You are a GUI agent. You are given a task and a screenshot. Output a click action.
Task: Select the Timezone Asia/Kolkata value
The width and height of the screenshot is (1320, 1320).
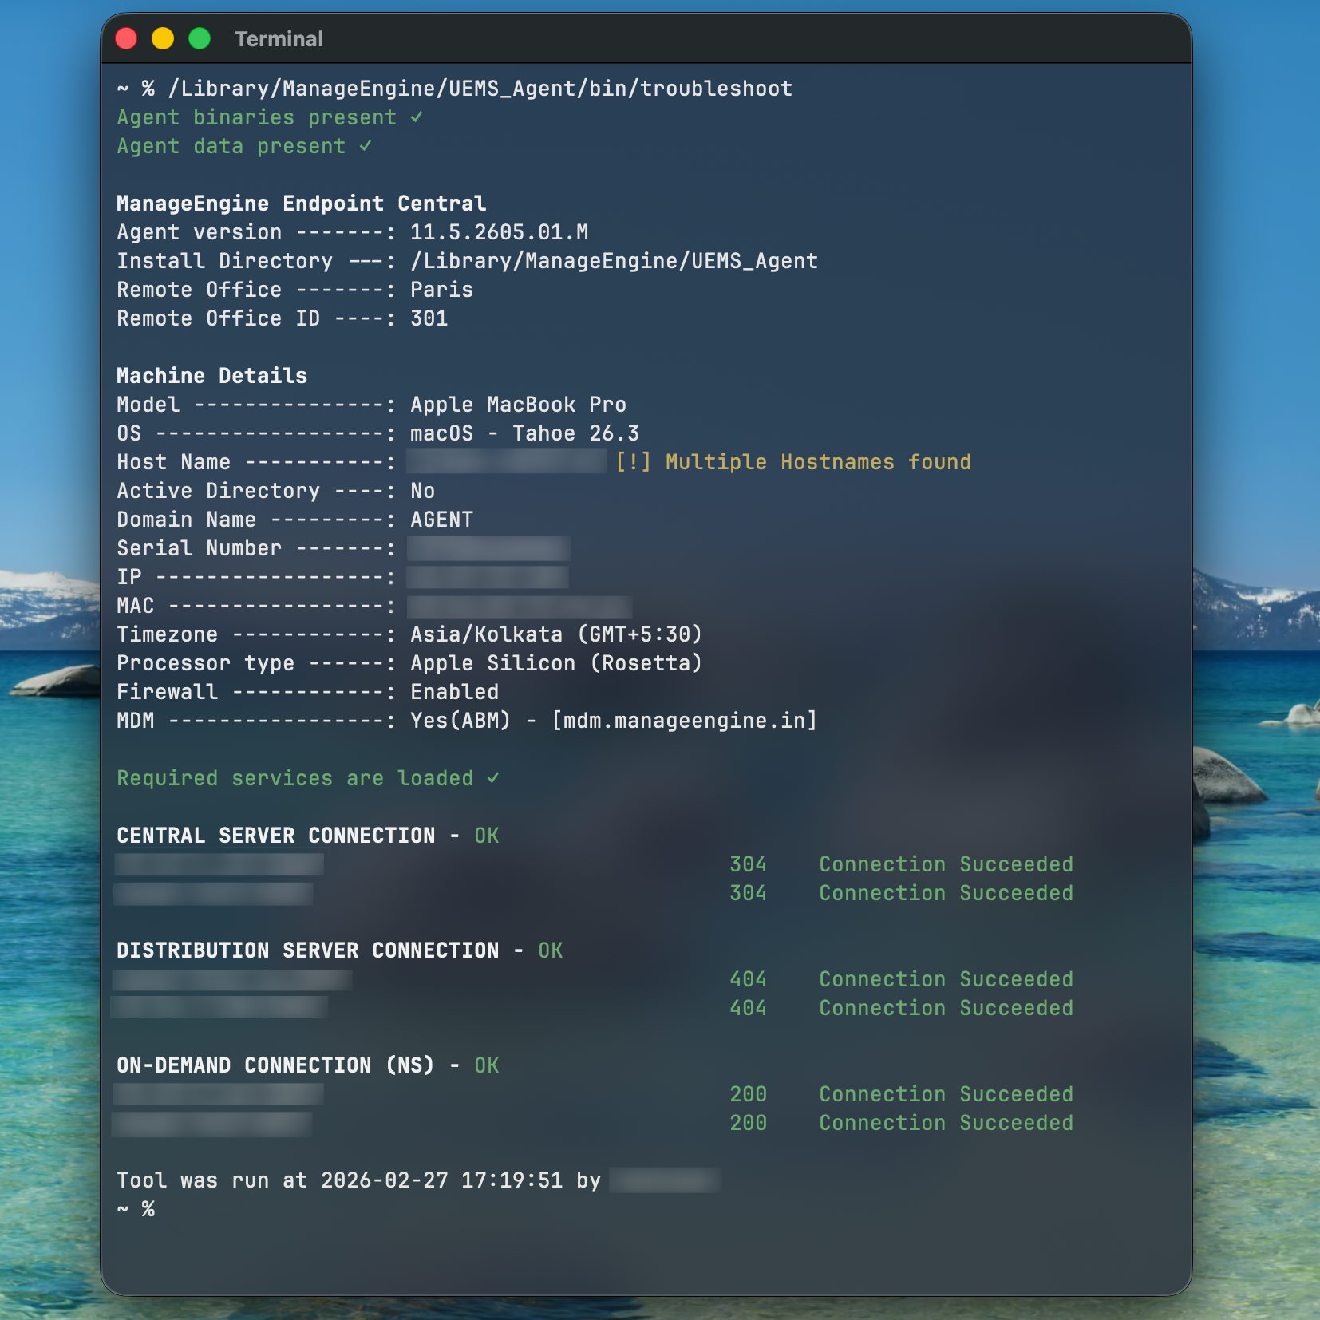tap(555, 634)
